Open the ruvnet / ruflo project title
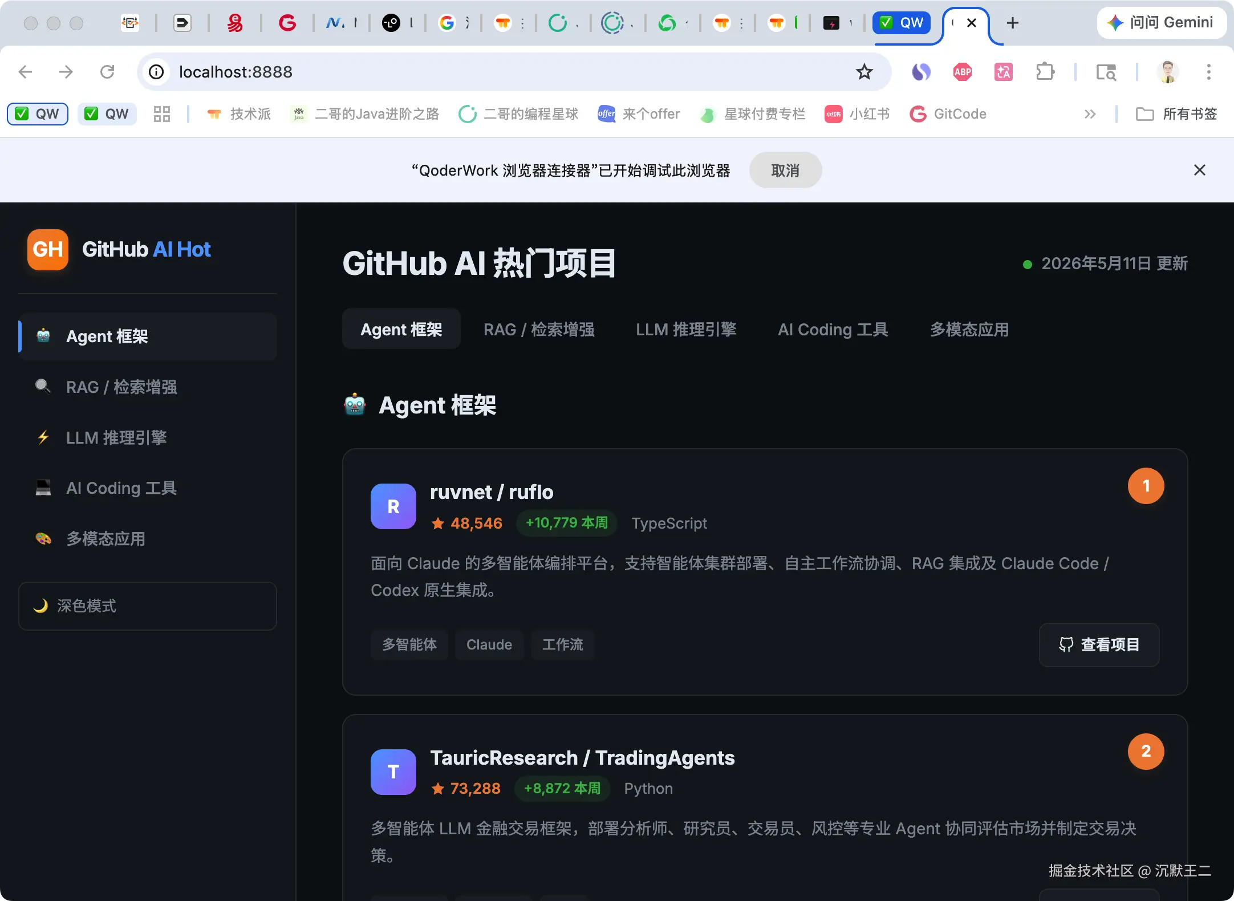Screen dimensions: 1234x901 click(x=492, y=492)
